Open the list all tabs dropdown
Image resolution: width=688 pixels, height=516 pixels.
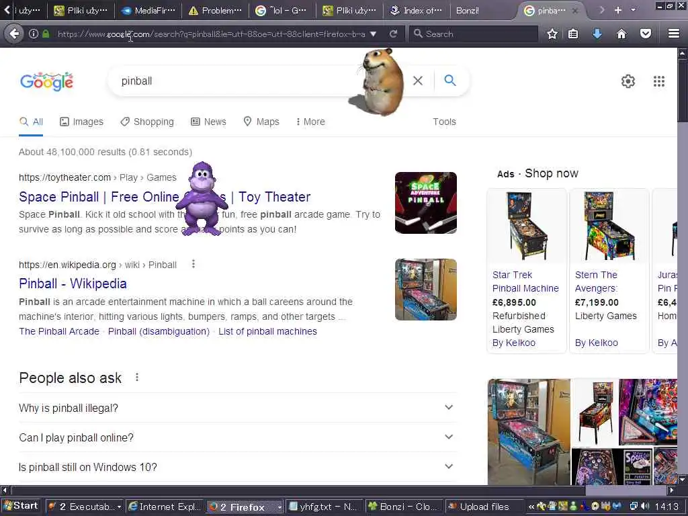pyautogui.click(x=633, y=9)
